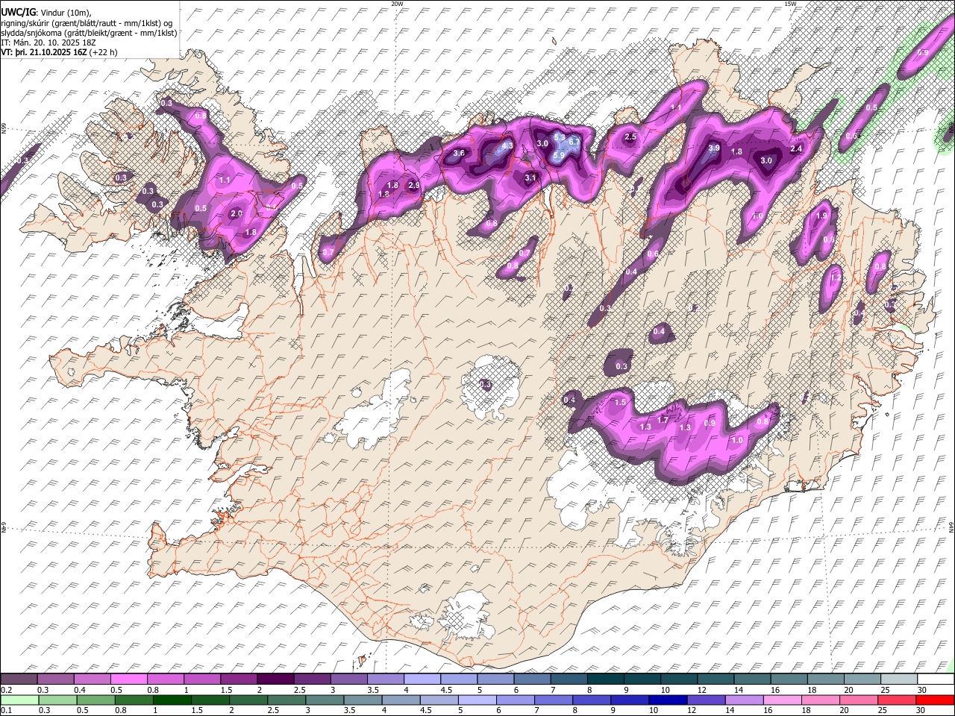Click the light lavender swatch at upper scale value 4

click(422, 679)
